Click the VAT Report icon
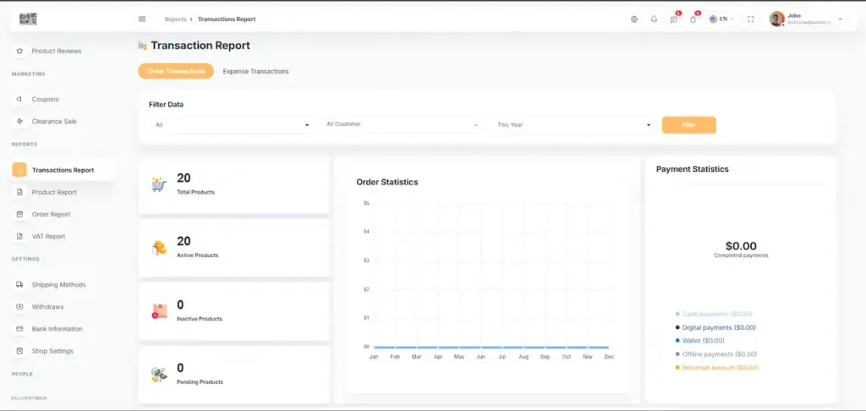Viewport: 866px width, 411px height. click(x=19, y=237)
